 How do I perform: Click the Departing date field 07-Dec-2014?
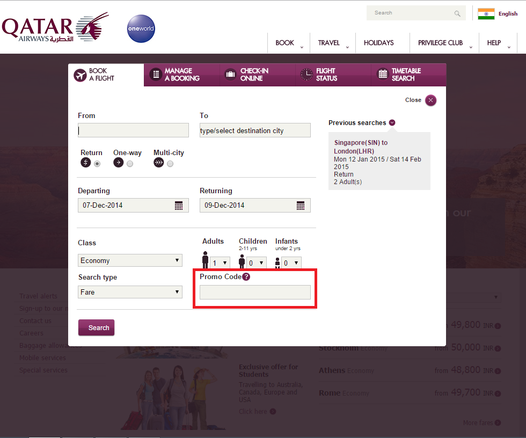click(133, 205)
